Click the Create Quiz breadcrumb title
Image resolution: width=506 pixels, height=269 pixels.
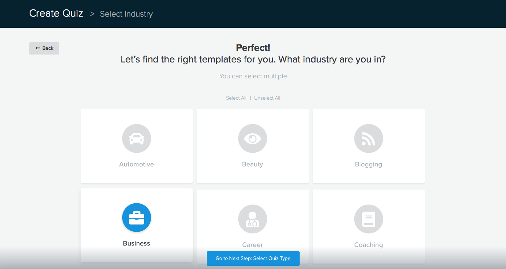[56, 13]
